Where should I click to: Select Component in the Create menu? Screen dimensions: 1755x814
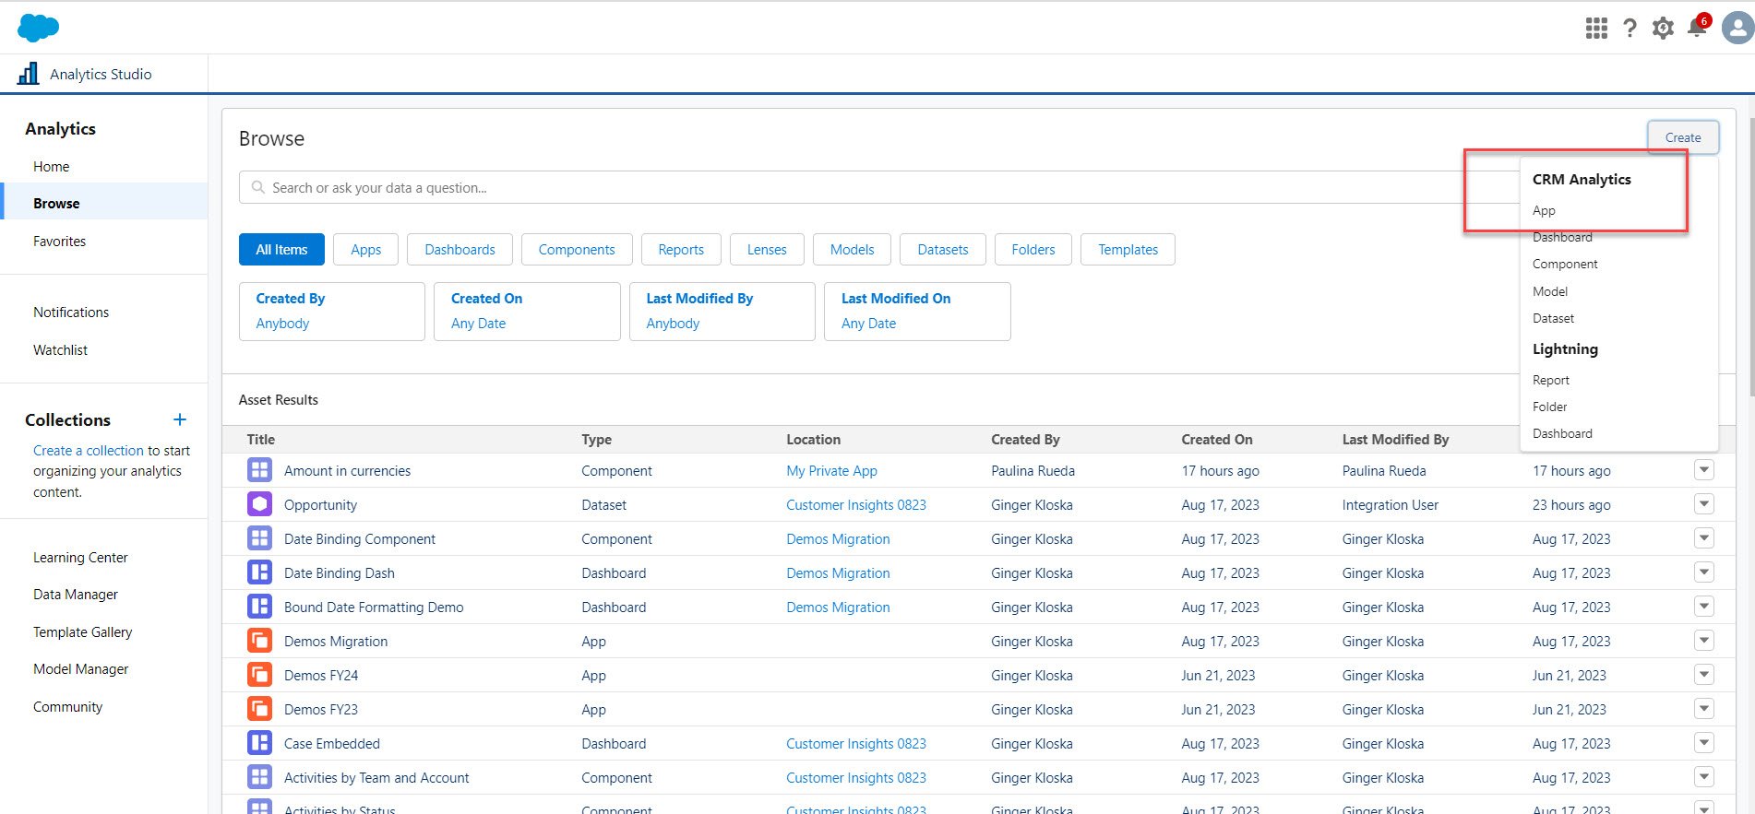tap(1565, 264)
